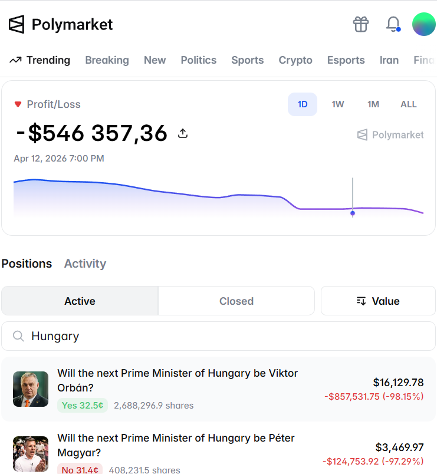Click the Apr 12, 2026 7:00 PM timestamp
This screenshot has width=437, height=474.
tap(59, 159)
